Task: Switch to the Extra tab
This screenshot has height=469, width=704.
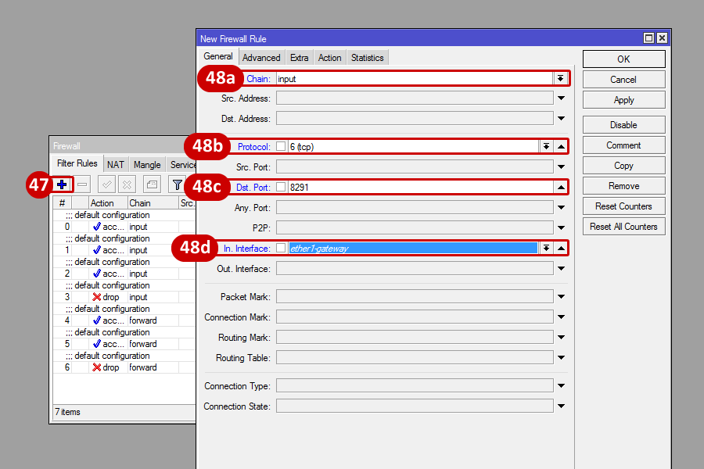Action: coord(299,58)
